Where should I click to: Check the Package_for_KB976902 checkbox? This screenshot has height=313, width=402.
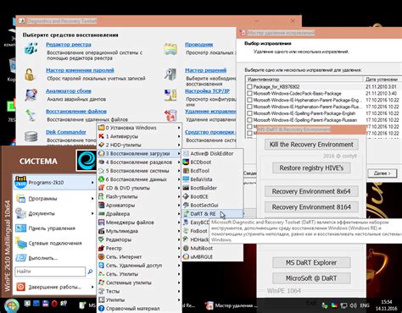click(x=249, y=87)
